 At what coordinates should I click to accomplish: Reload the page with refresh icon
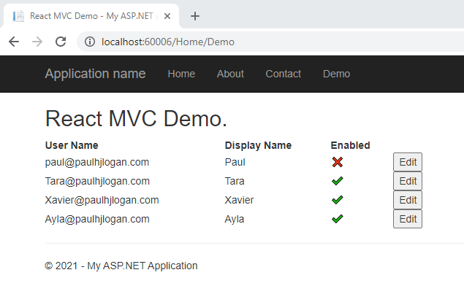point(61,42)
